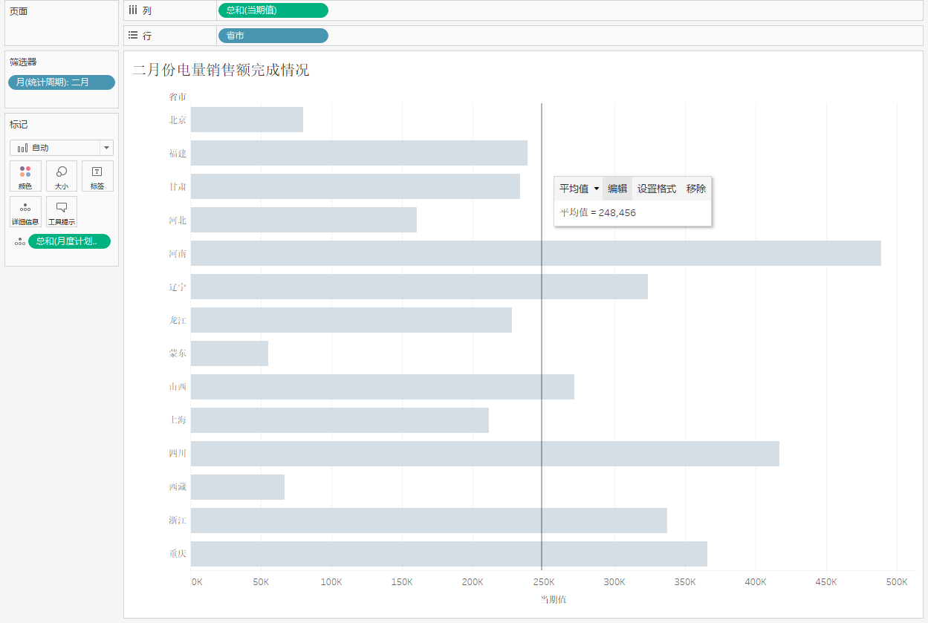Click the 上海 row label
Viewport: 928px width, 623px height.
[x=178, y=420]
